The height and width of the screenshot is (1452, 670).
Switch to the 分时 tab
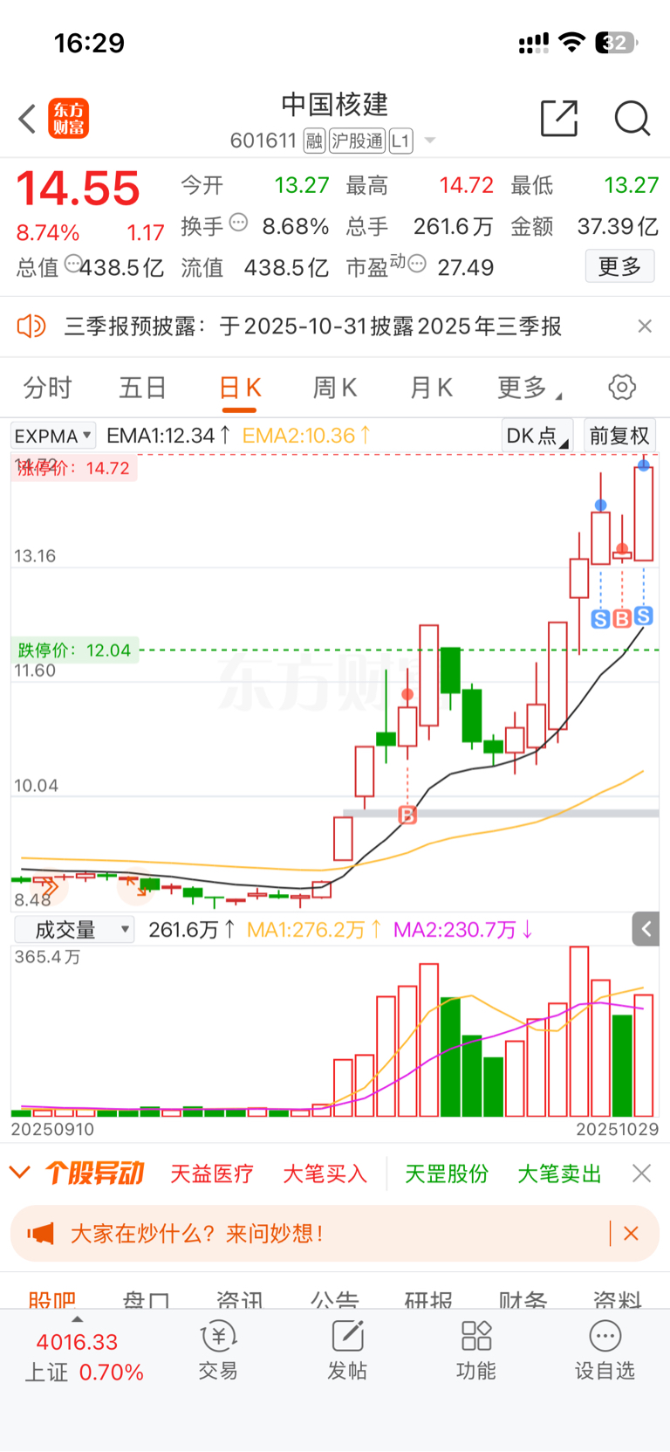47,388
